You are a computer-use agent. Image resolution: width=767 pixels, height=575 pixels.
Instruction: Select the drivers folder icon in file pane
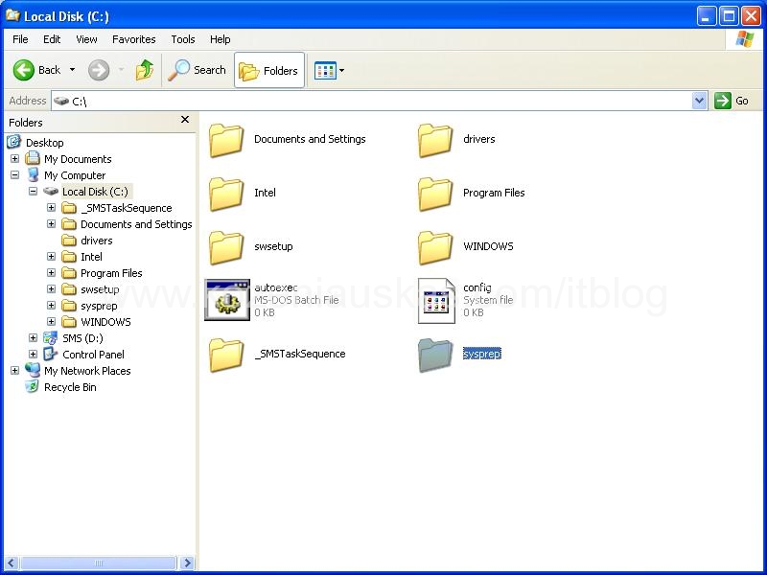(x=435, y=140)
